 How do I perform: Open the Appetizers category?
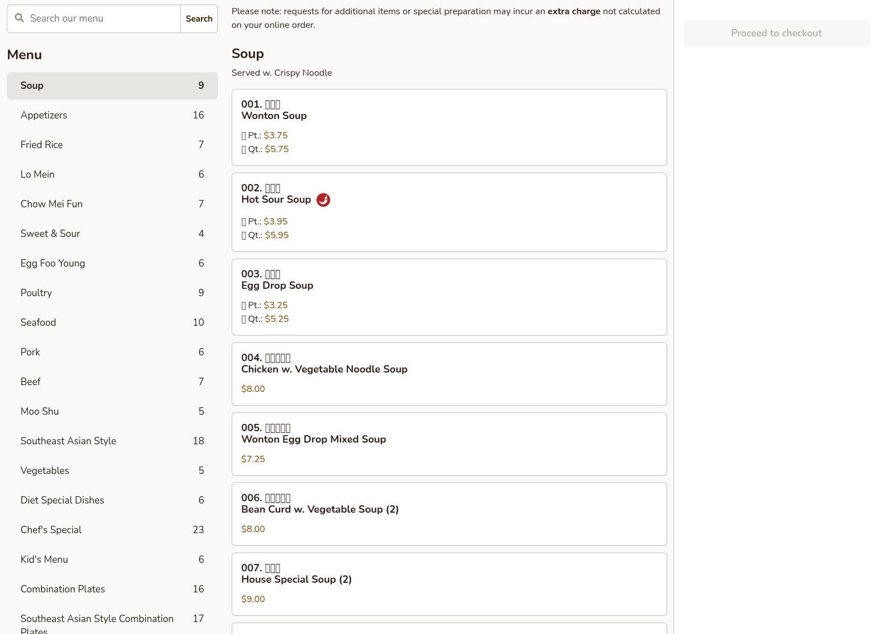point(112,116)
